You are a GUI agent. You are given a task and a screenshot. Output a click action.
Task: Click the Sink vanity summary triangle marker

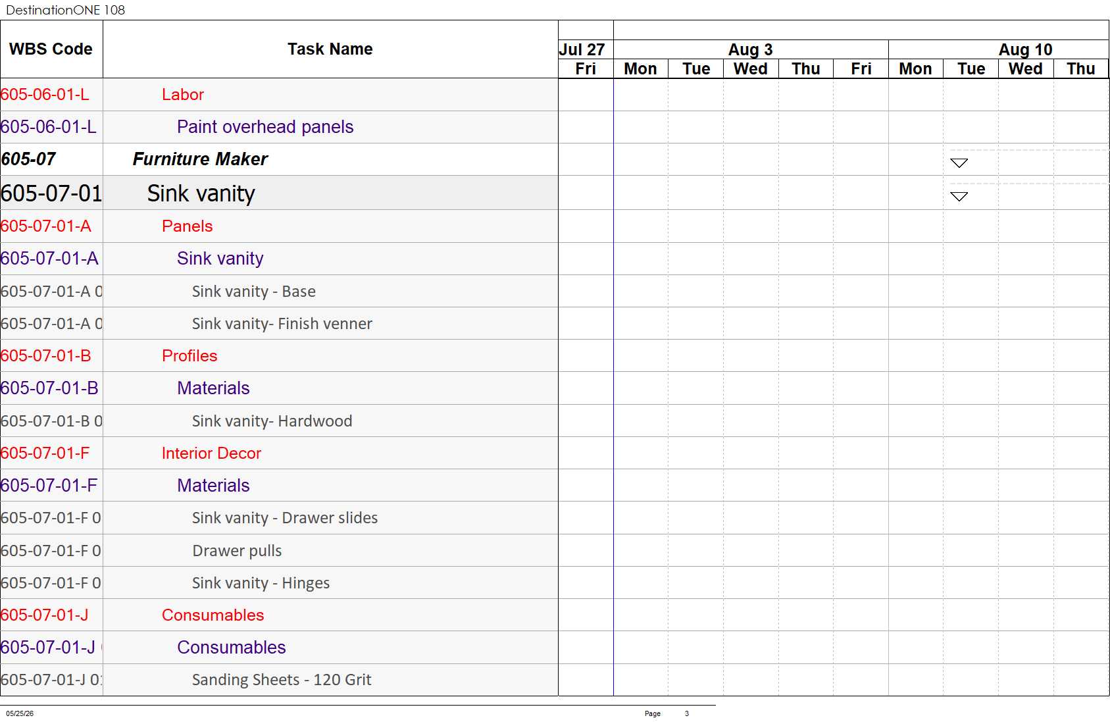[x=959, y=196]
